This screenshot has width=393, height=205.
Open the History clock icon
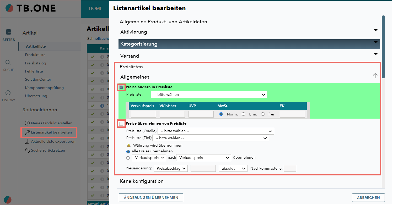8,93
